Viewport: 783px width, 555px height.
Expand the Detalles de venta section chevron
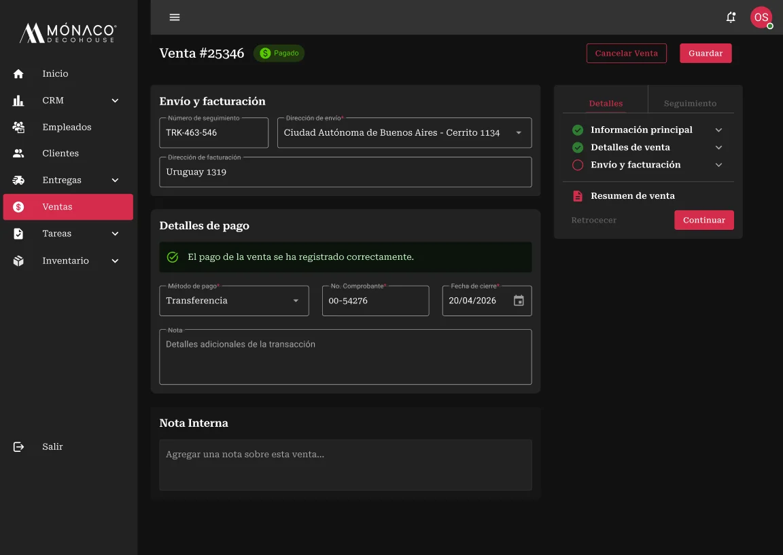(x=718, y=148)
